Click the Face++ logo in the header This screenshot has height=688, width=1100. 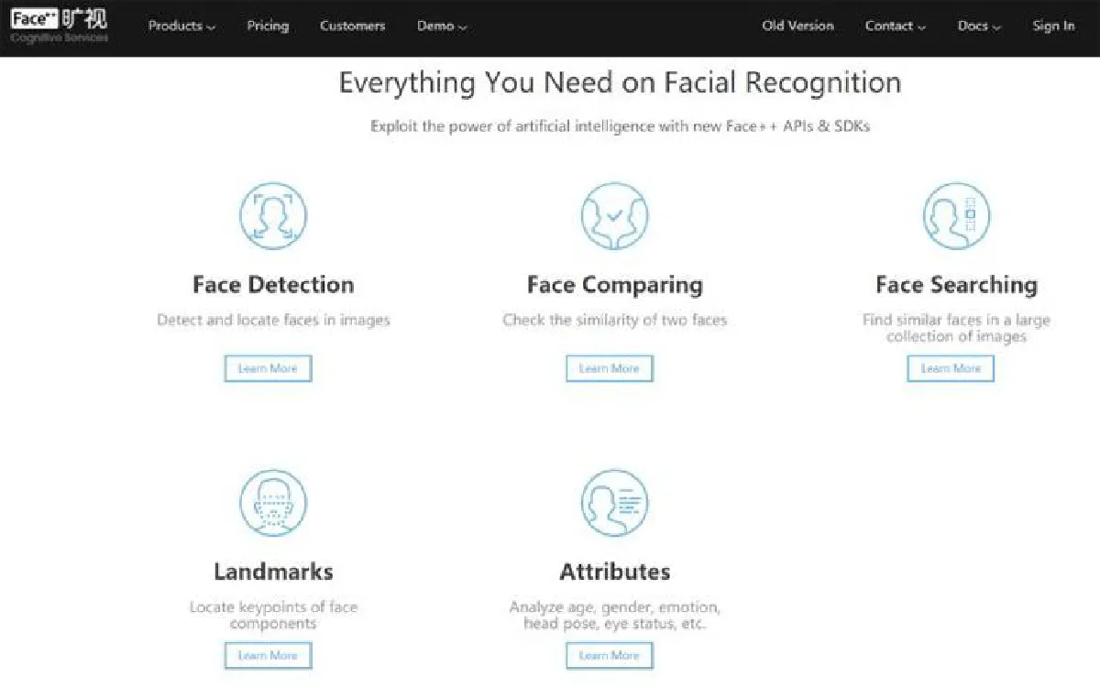[59, 25]
